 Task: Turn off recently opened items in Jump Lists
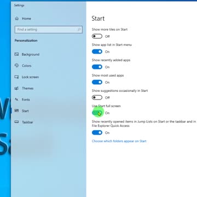tap(97, 132)
